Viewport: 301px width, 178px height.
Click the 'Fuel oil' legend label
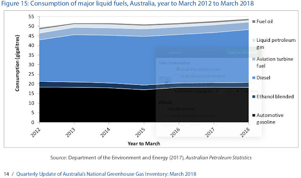264,22
